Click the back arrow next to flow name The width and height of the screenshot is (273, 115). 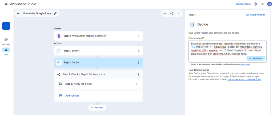click(x=18, y=14)
